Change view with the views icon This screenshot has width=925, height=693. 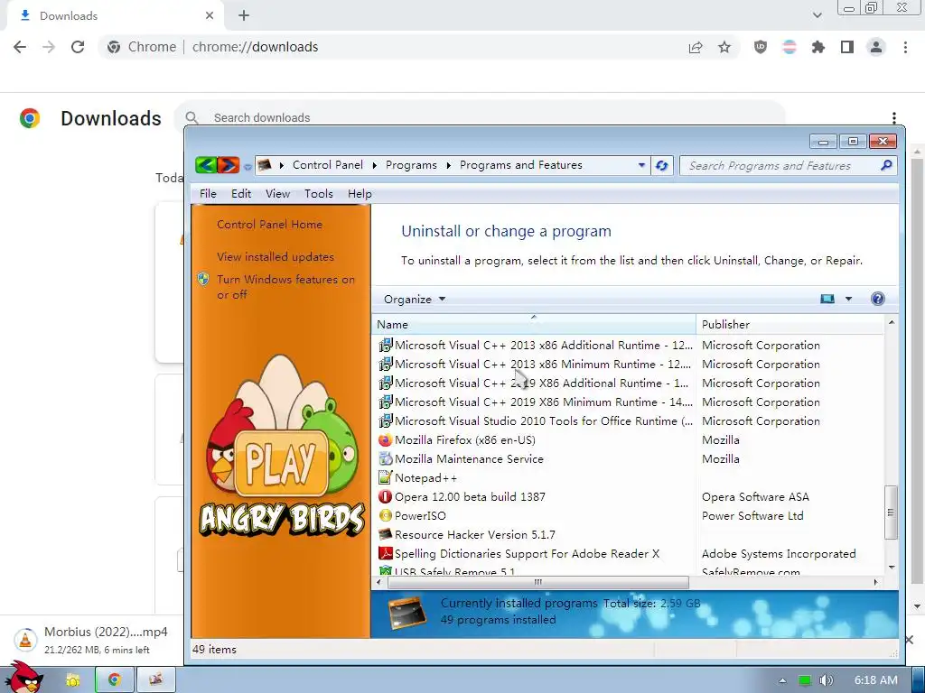(x=827, y=300)
